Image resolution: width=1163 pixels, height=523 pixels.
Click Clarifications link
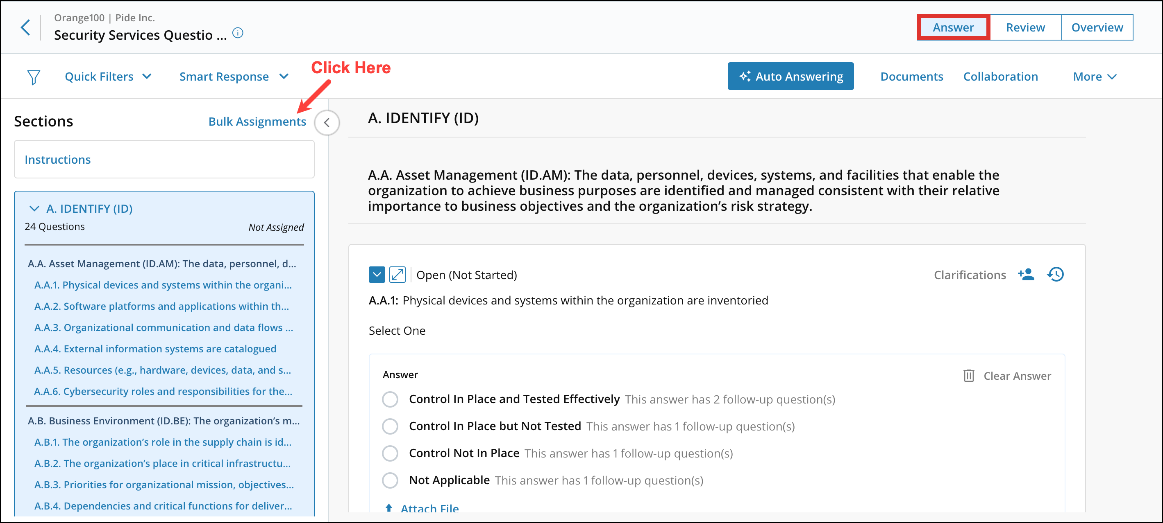[970, 275]
